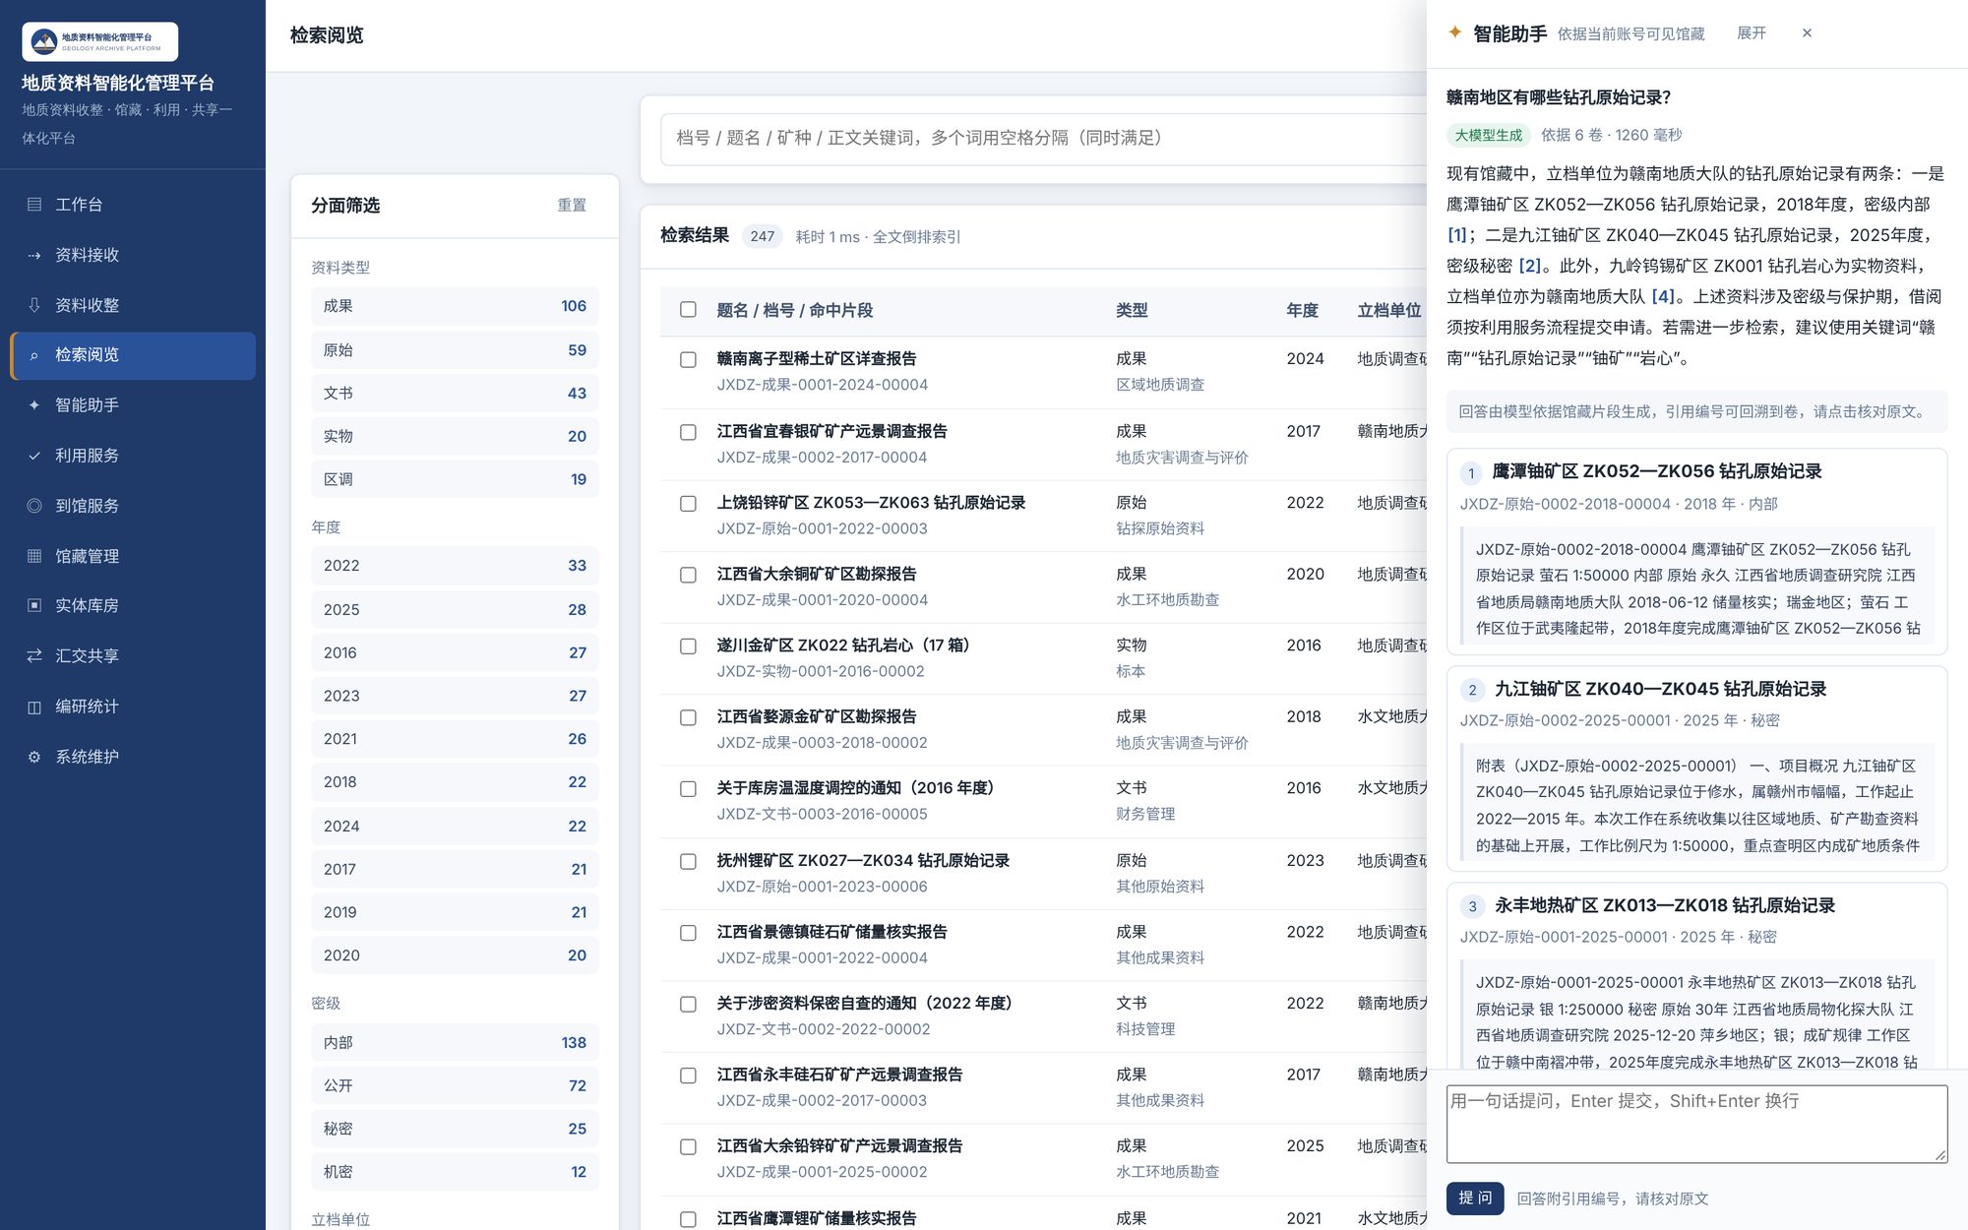Image resolution: width=1968 pixels, height=1230 pixels.
Task: Click the 到馆服务 circle icon
Action: click(34, 506)
